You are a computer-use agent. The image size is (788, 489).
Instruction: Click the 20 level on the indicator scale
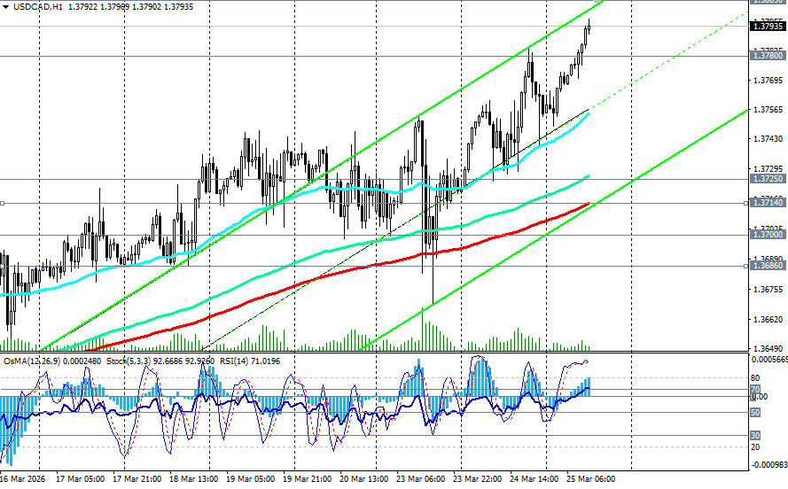[755, 446]
